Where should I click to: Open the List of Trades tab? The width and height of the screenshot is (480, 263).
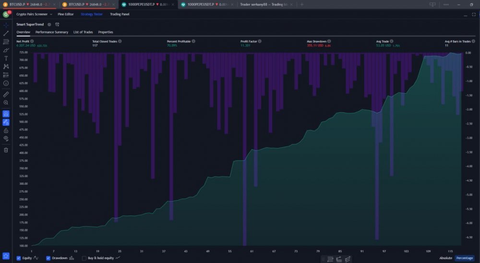(83, 32)
